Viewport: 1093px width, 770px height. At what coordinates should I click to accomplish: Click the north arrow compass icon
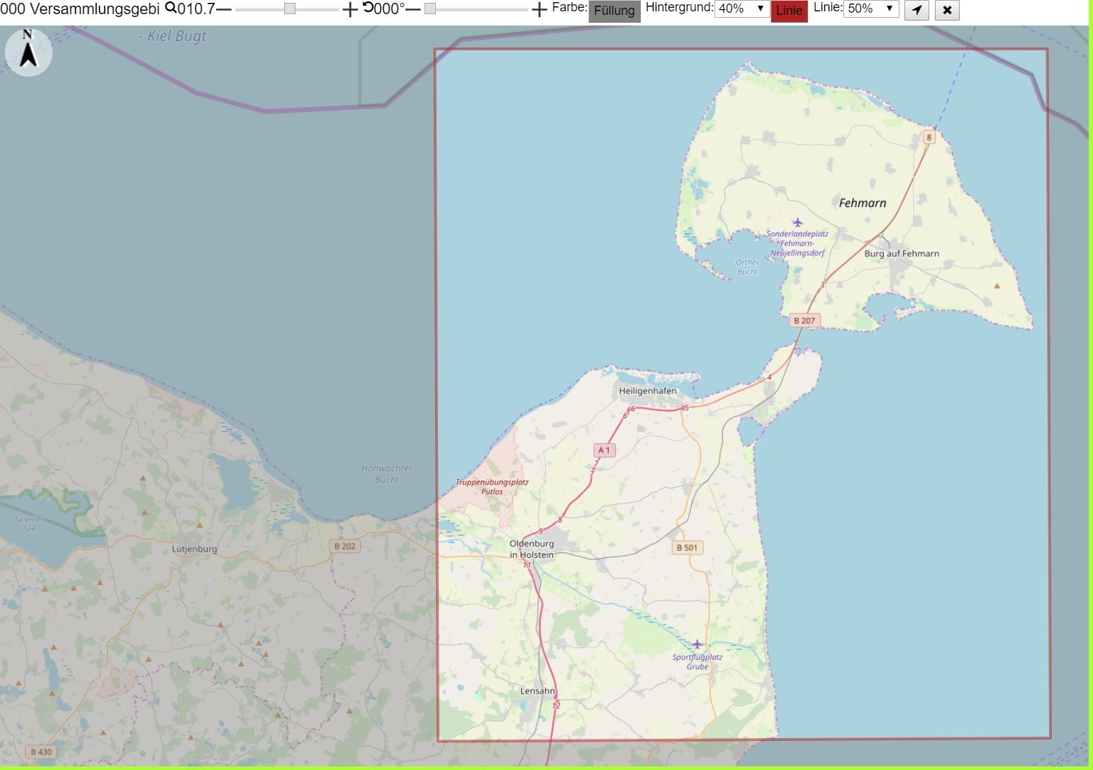pos(28,52)
